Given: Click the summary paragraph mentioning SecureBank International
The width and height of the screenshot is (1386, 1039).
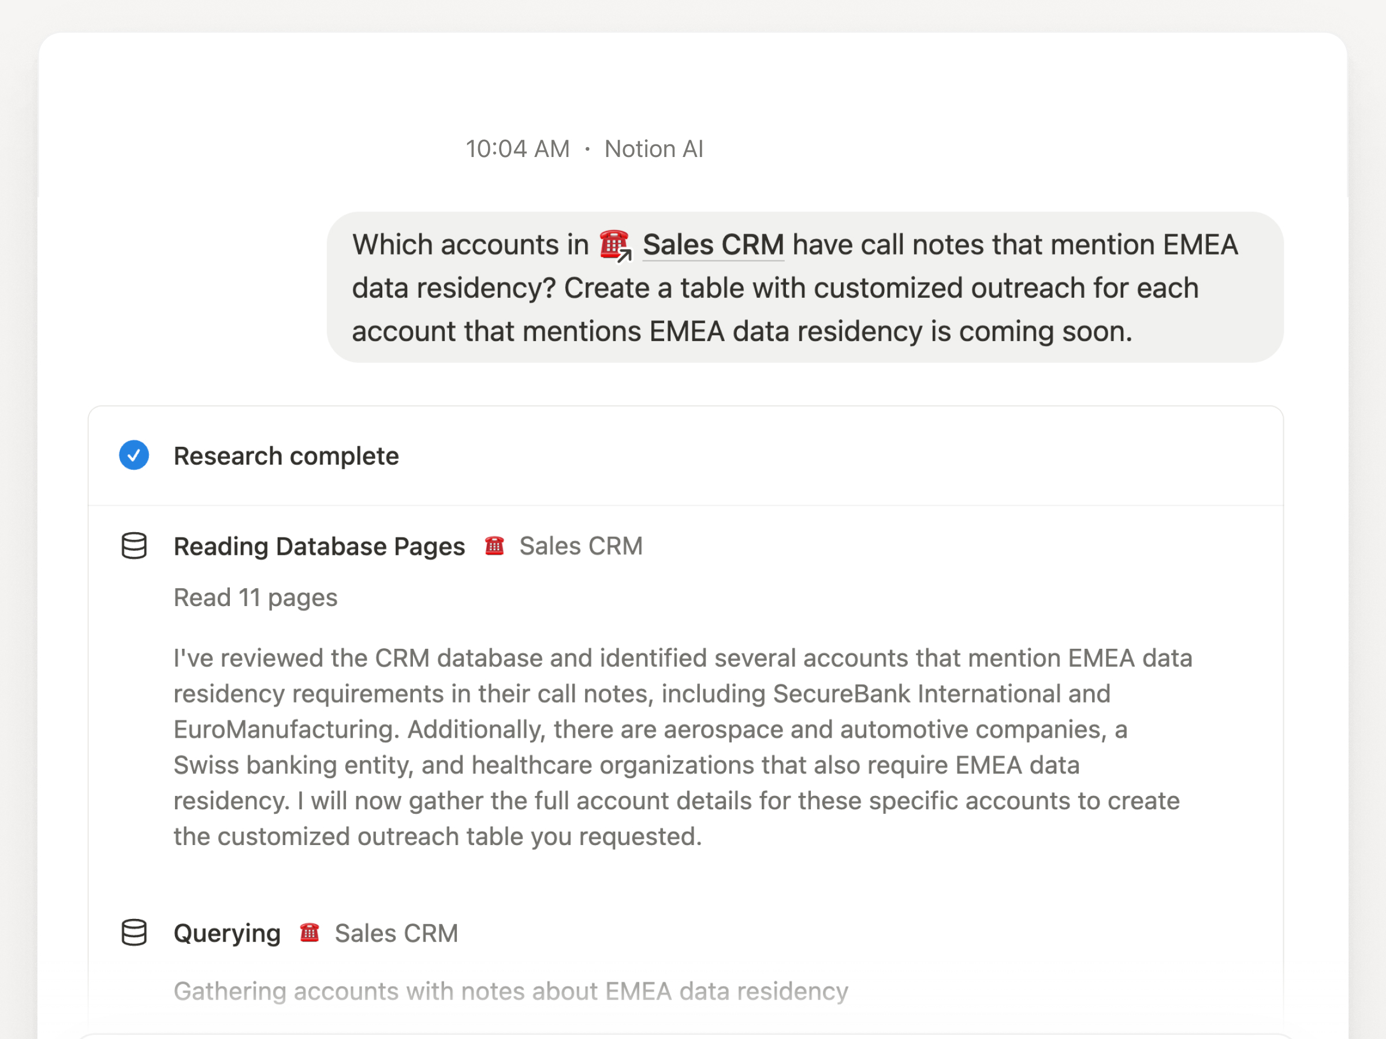Looking at the screenshot, I should pos(683,747).
